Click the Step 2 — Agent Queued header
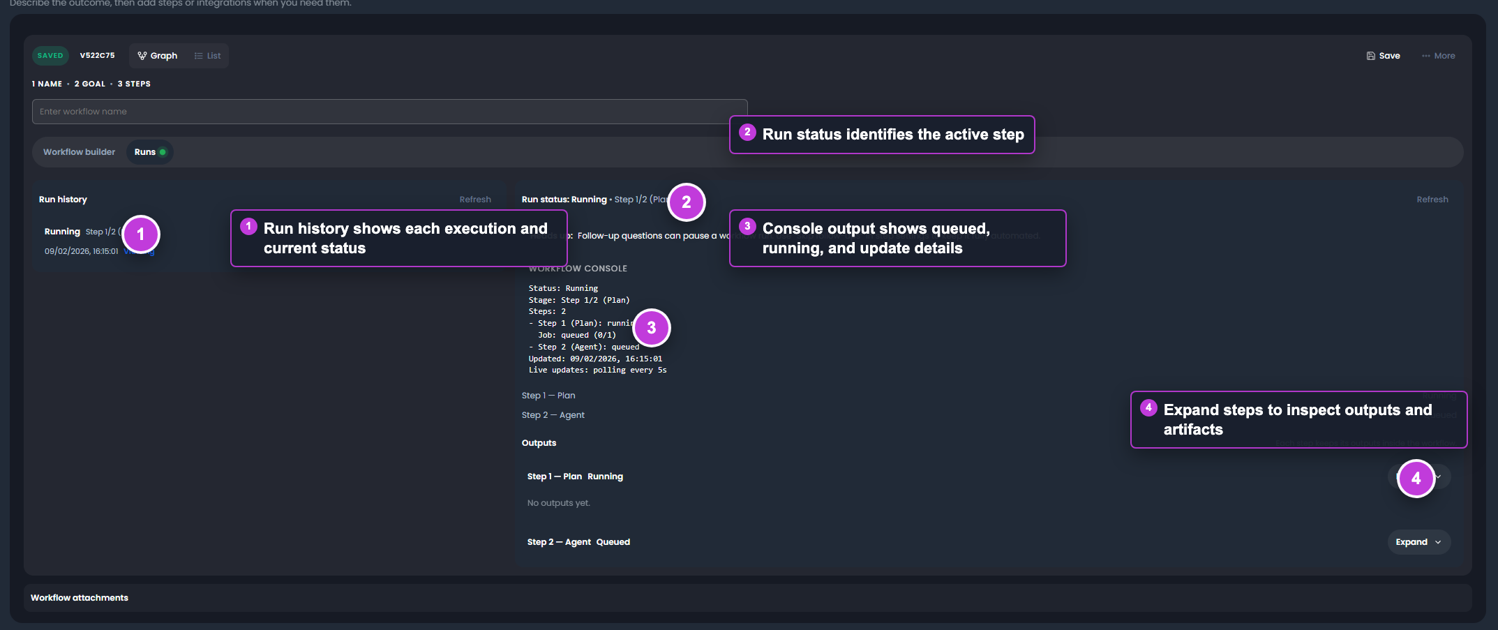This screenshot has width=1498, height=630. point(578,542)
